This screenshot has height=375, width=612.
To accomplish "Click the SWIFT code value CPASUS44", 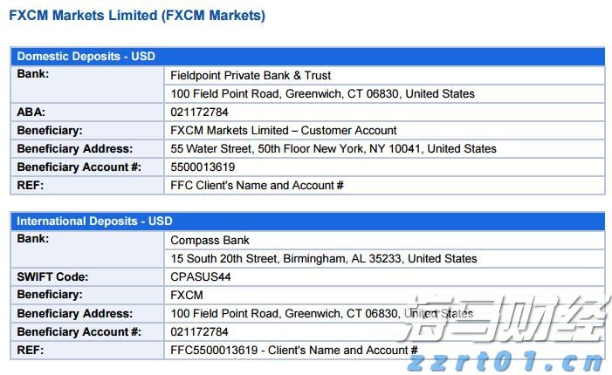I will (201, 277).
